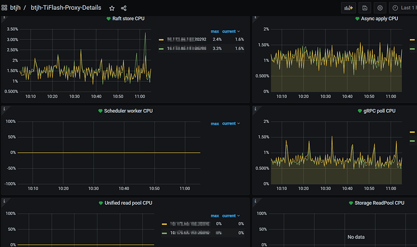The width and height of the screenshot is (417, 247).
Task: Open the btjh folder breadcrumb link
Action: pyautogui.click(x=15, y=8)
